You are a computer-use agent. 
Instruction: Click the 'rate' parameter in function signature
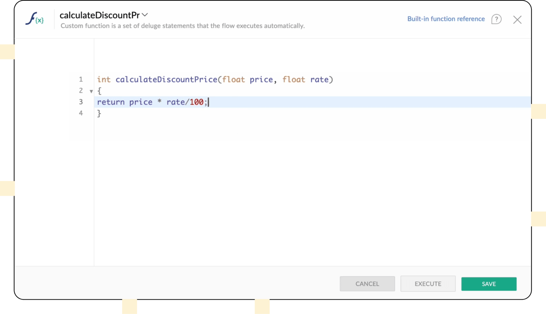pos(319,79)
